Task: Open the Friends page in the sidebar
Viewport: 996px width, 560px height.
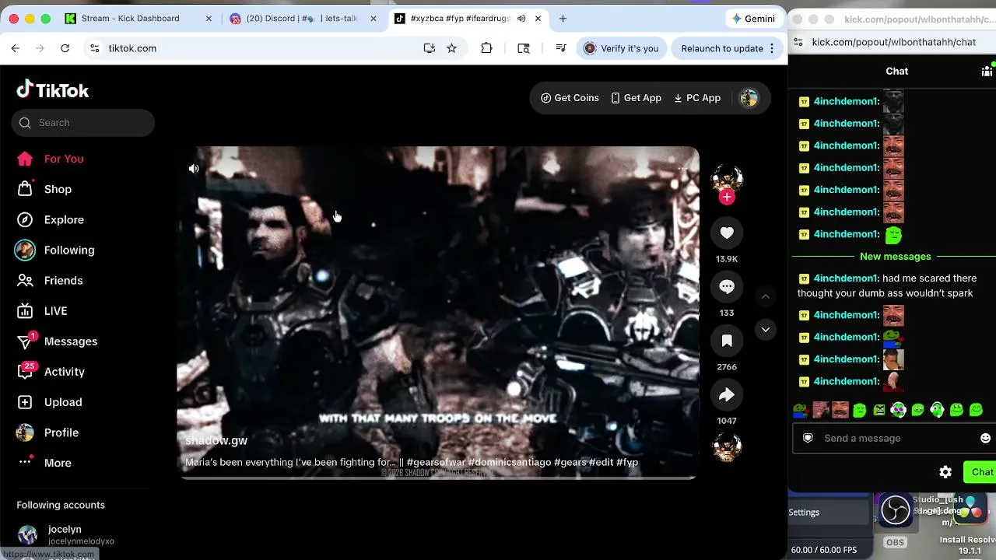Action: tap(50, 280)
